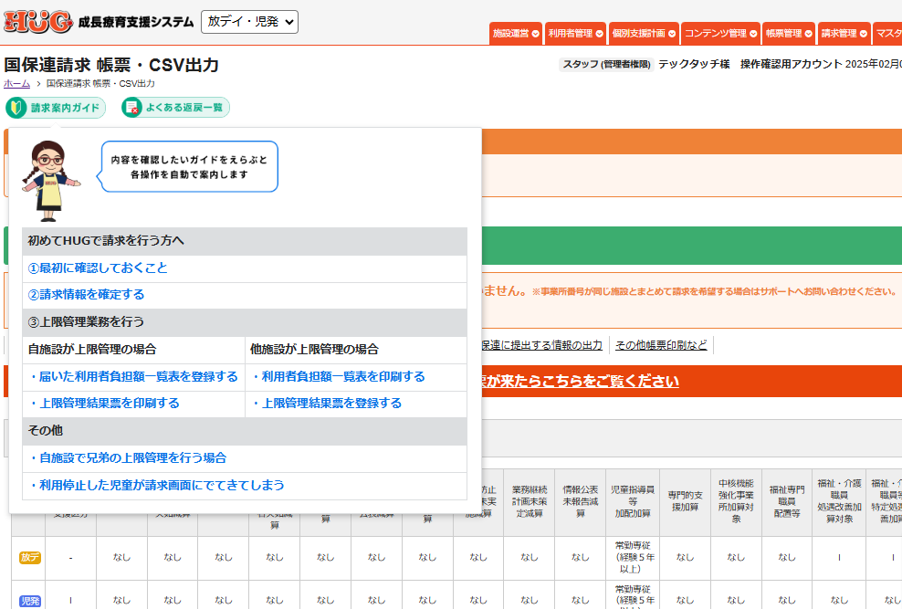Screen dimensions: 902x609
Task: Click the 児発 badge in the table row
Action: point(30,600)
